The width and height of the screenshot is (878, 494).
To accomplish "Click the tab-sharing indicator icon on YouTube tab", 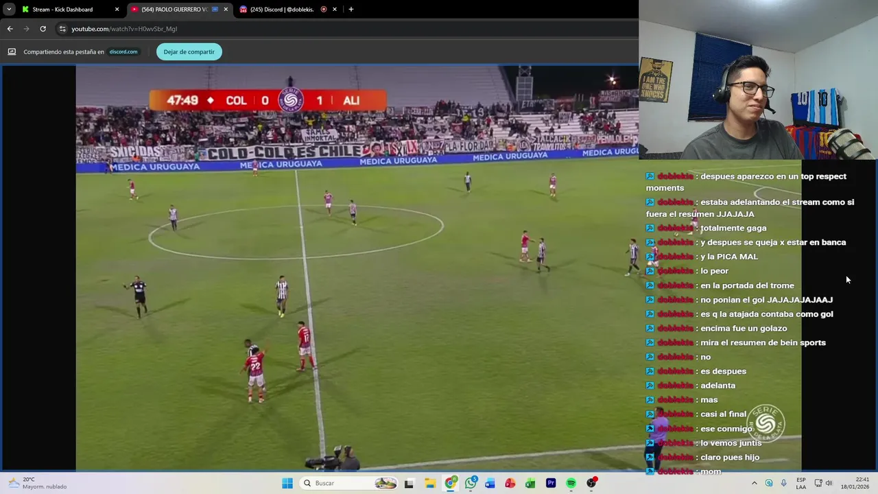I will pyautogui.click(x=215, y=10).
